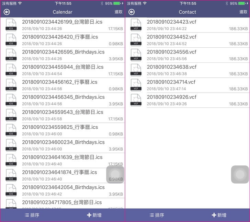The width and height of the screenshot is (250, 222).
Task: Open file 20180910234641639_台灣節日.ics
Action: 62,160
